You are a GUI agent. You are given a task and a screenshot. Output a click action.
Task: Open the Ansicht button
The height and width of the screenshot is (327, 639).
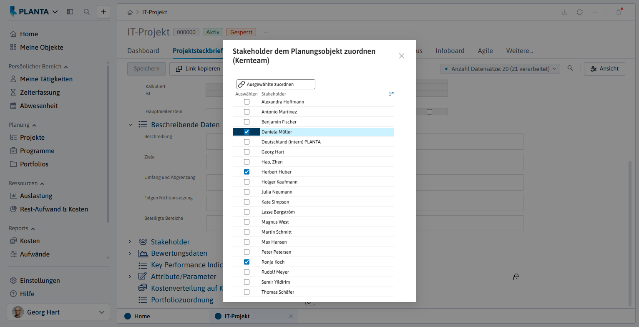click(604, 69)
